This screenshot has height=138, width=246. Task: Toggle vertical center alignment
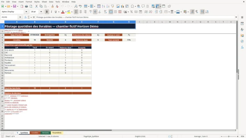[95, 12]
